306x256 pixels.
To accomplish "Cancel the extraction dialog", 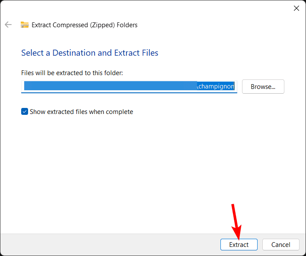I will 280,244.
